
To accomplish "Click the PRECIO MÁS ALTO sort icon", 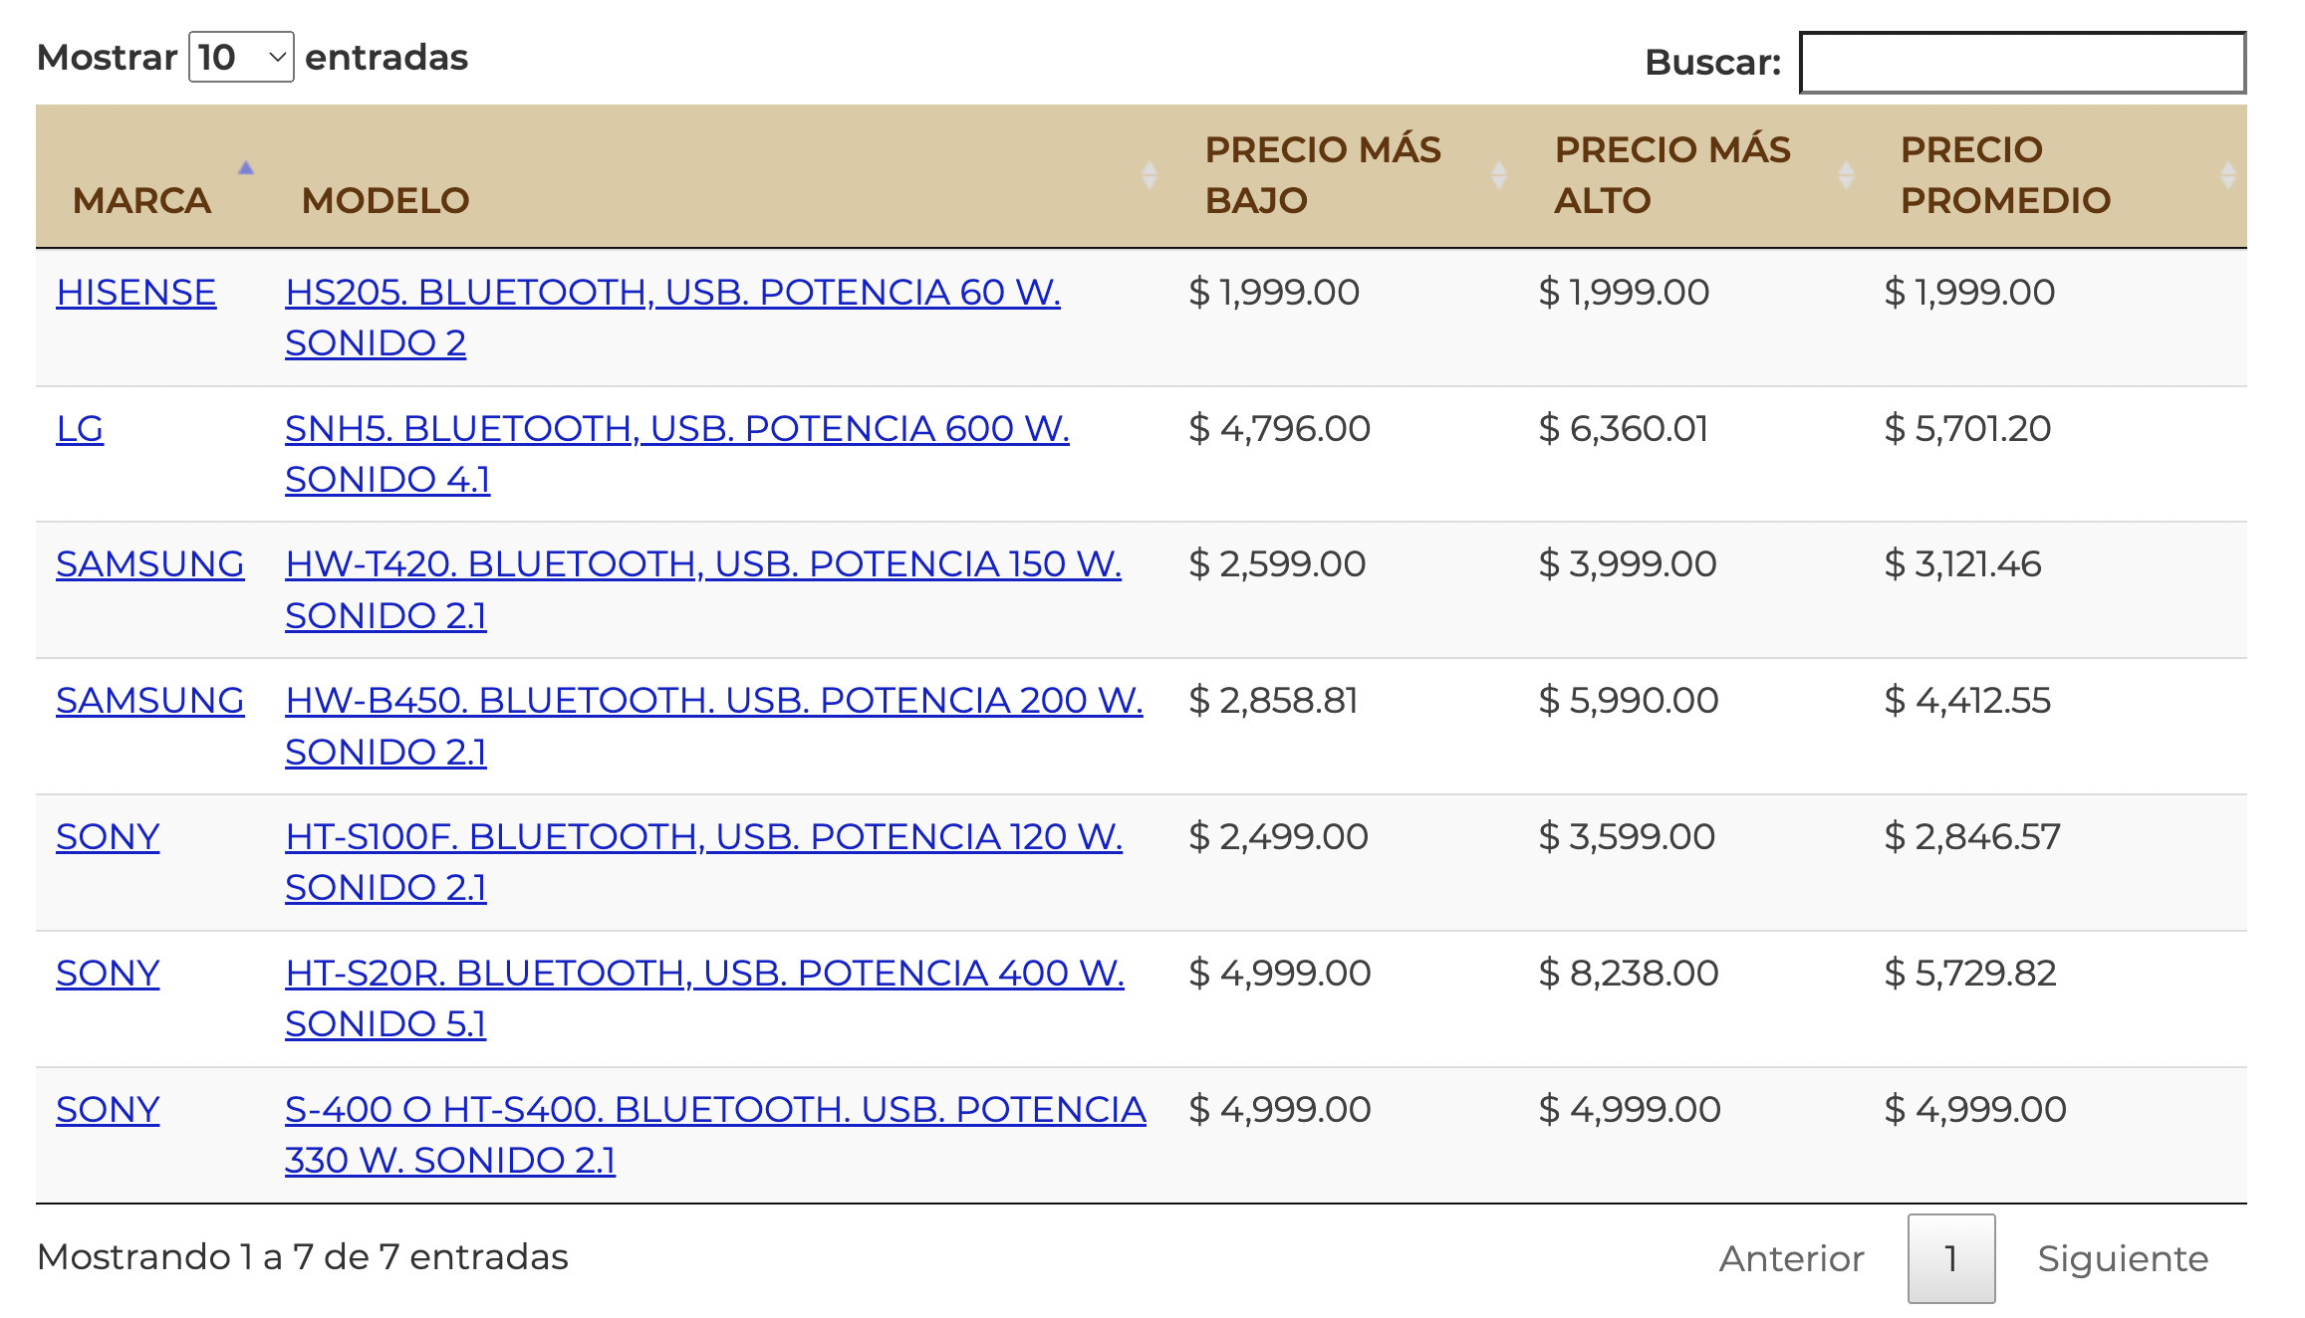I will pyautogui.click(x=1846, y=175).
